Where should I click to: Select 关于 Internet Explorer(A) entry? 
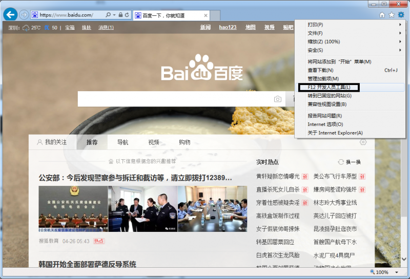[x=350, y=133]
